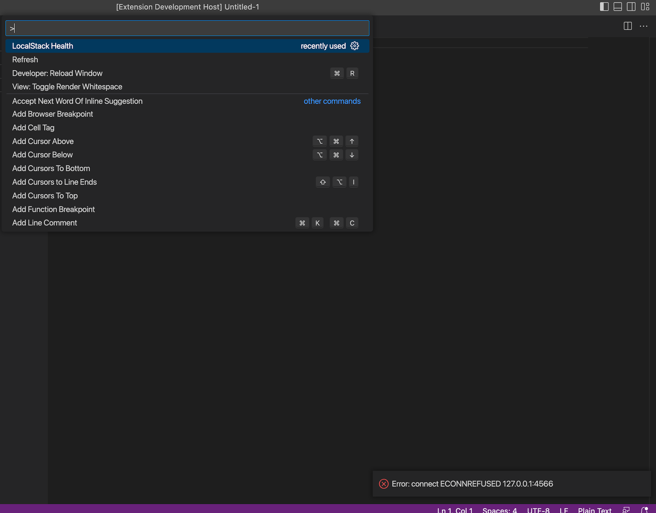Expand the Add Function Breakpoint option

53,209
